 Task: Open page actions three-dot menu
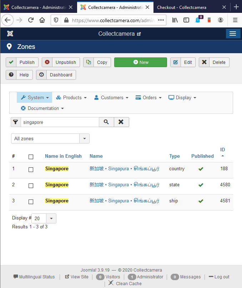coord(161,20)
